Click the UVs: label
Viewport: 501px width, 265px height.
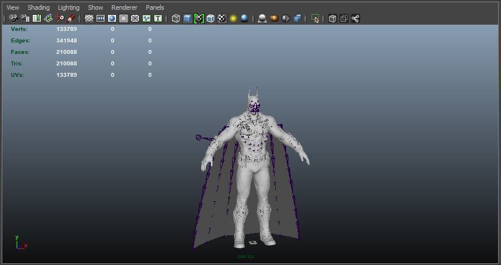point(18,75)
